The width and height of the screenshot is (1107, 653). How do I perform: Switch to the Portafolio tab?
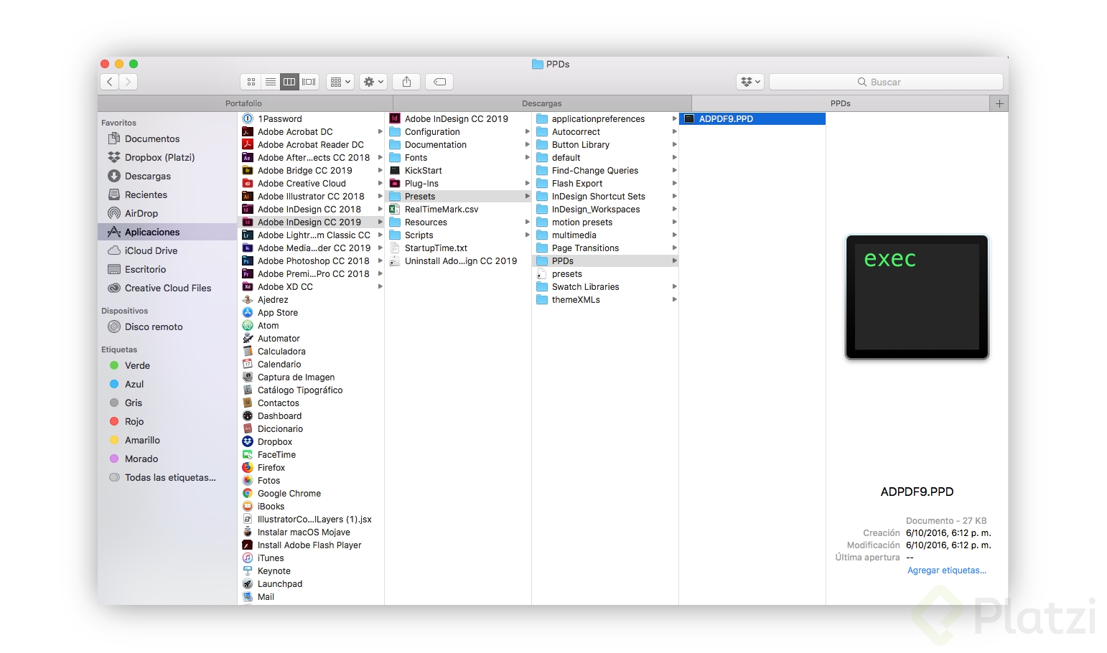click(244, 103)
